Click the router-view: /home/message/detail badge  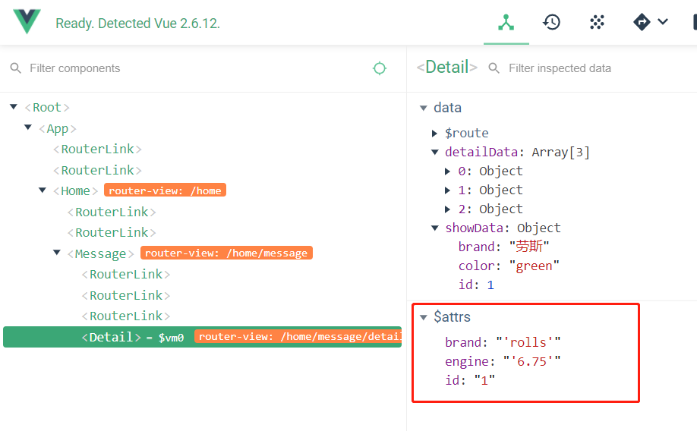tap(298, 336)
